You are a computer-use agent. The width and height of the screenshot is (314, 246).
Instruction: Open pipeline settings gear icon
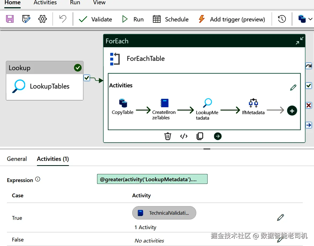pyautogui.click(x=43, y=19)
